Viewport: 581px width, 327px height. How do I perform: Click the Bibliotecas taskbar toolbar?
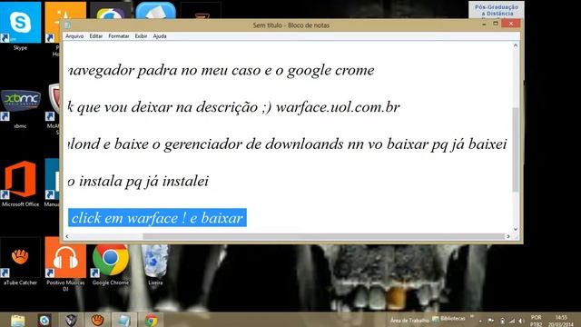[x=449, y=319]
